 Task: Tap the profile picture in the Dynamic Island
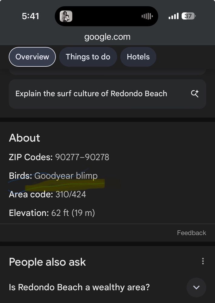click(67, 16)
